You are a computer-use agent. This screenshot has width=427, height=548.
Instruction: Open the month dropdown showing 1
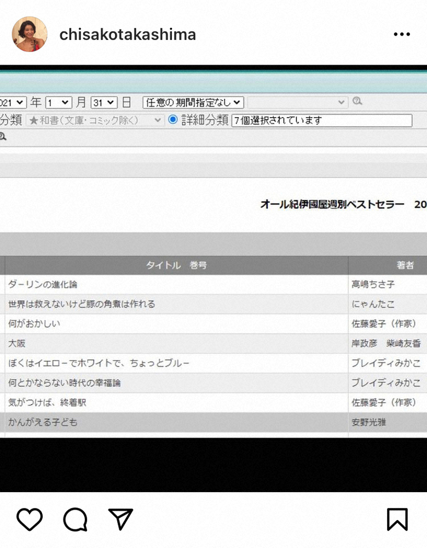click(59, 103)
